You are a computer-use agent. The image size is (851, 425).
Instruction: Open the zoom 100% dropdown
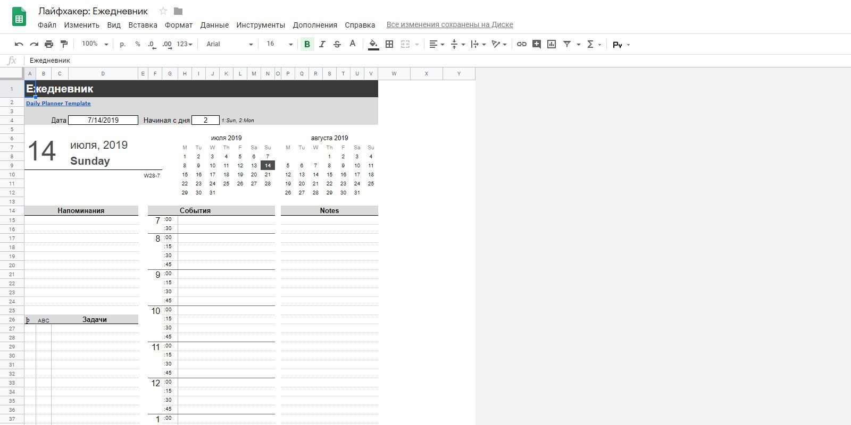coord(95,44)
